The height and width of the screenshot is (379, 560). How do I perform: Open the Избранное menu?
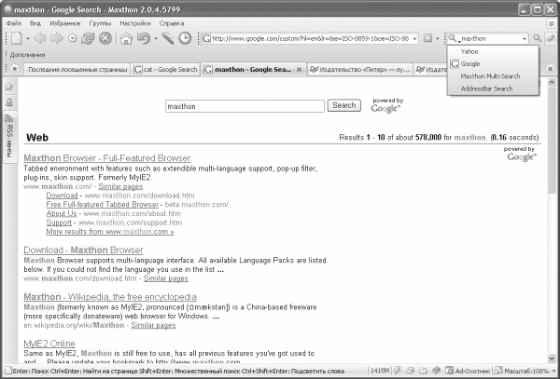click(65, 23)
